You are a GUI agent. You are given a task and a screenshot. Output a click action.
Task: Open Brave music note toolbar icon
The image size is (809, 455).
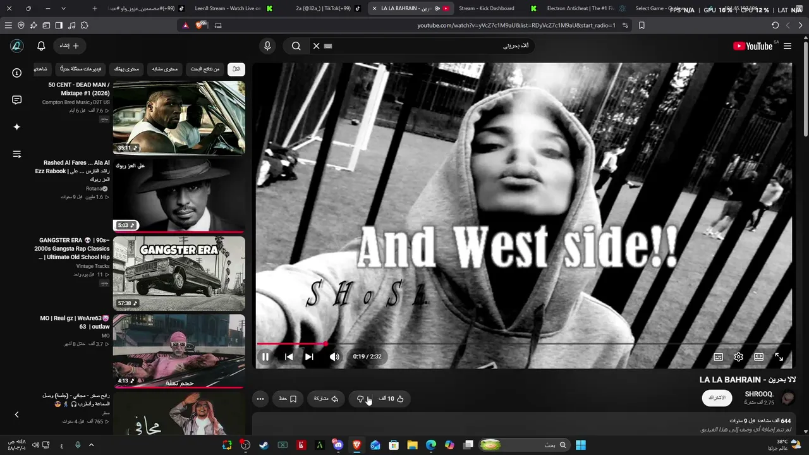[71, 25]
